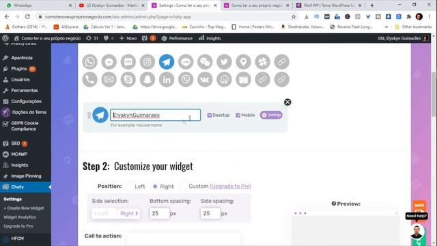The height and width of the screenshot is (246, 437).
Task: Click orange Save button at right edge
Action: click(x=419, y=207)
